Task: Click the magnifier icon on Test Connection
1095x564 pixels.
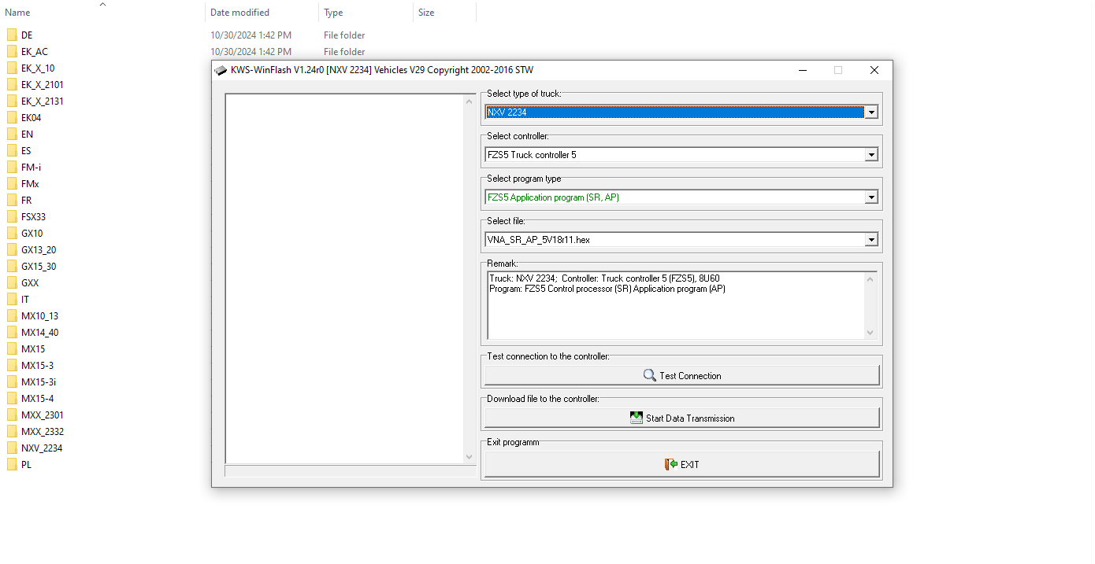Action: click(x=649, y=375)
